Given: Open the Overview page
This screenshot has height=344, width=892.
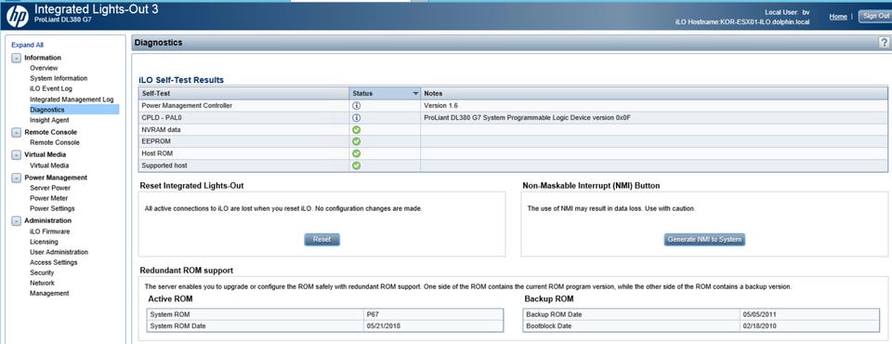Looking at the screenshot, I should click(44, 68).
